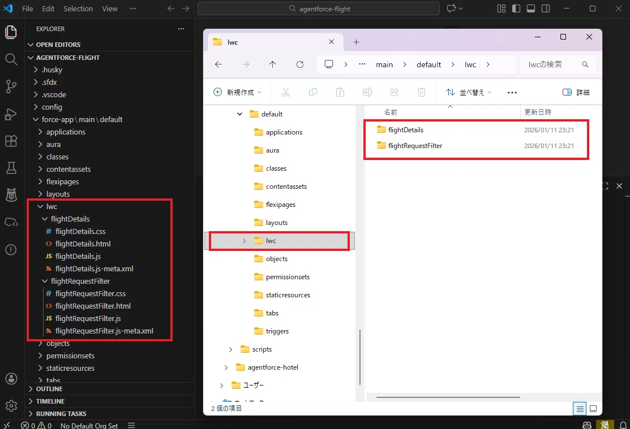Click the VS Code agentforce-flight command search box

[319, 8]
